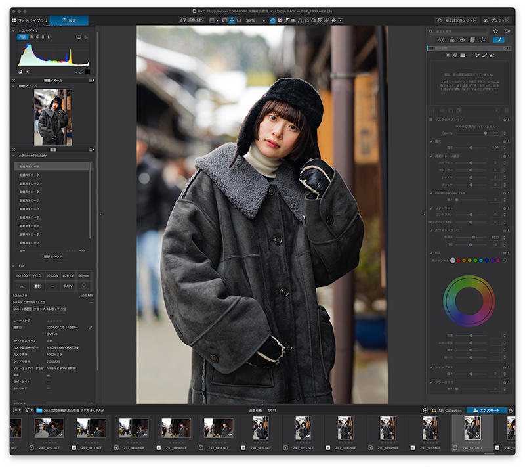This screenshot has width=525, height=467.
Task: Collapse the ヒストグラム histogram panel chevron
Action: pos(13,30)
